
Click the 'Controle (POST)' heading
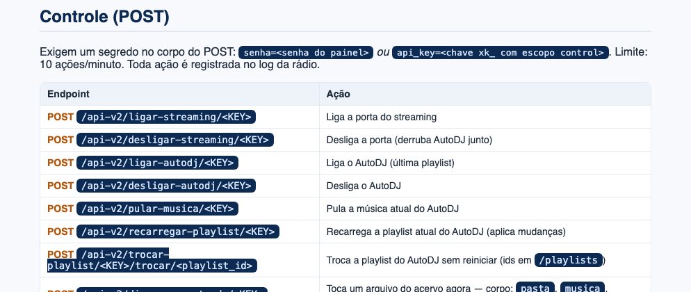coord(104,17)
